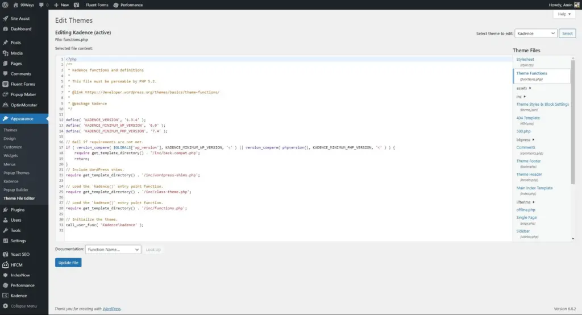
Task: Click the OptinMonster sidebar icon
Action: click(6, 105)
